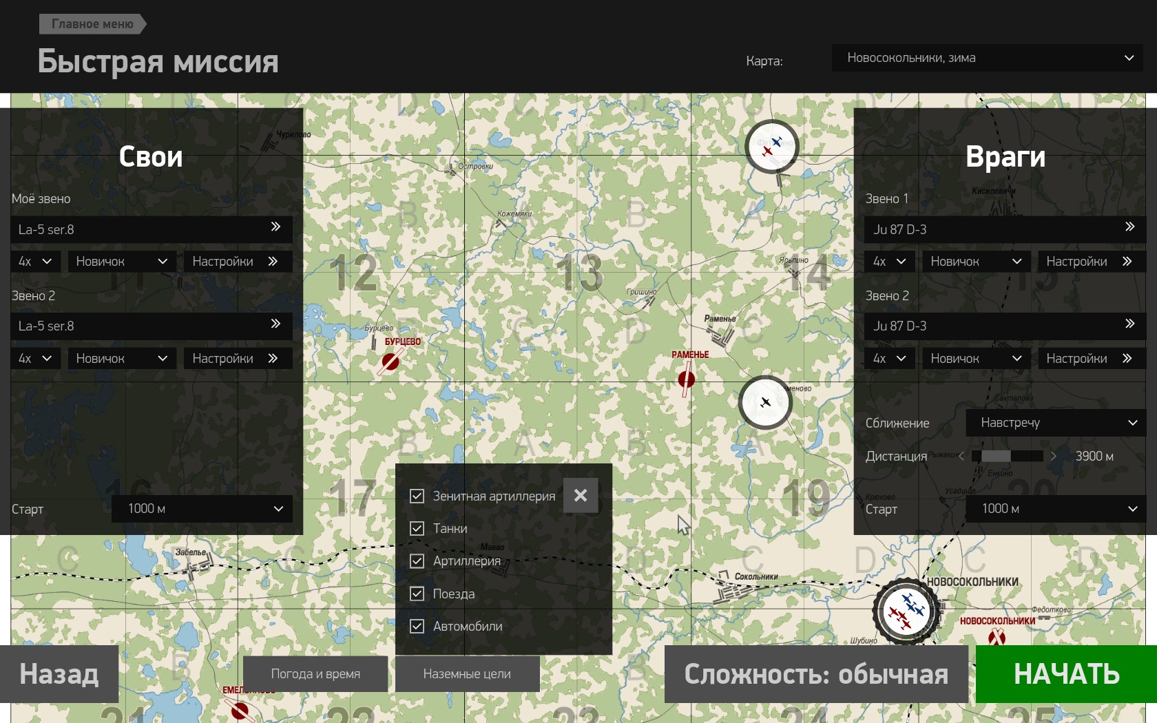Adjust the Дистанция slider bar
Viewport: 1157px width, 723px height.
point(1007,456)
